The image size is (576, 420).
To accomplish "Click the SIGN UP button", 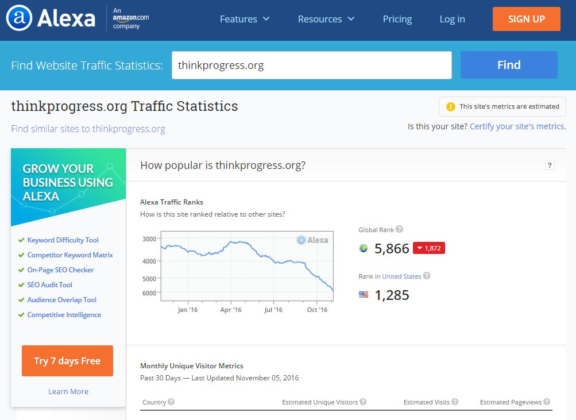I will pos(527,19).
